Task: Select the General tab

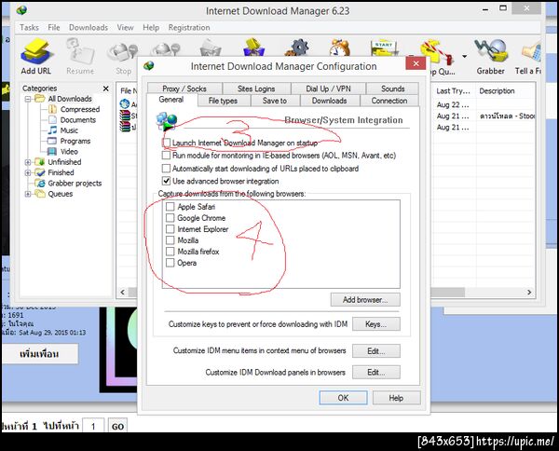Action: tap(171, 100)
